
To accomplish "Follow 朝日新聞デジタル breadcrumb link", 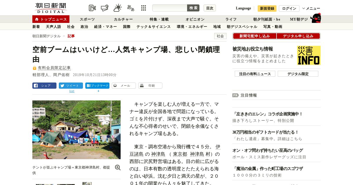I will click(46, 36).
